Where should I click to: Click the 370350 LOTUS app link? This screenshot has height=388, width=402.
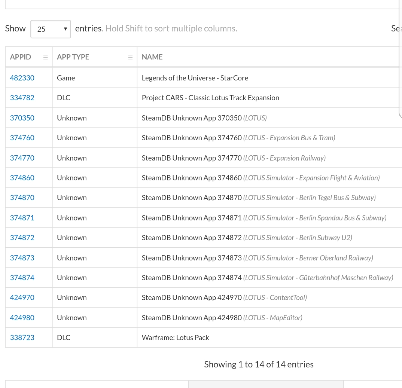click(22, 118)
